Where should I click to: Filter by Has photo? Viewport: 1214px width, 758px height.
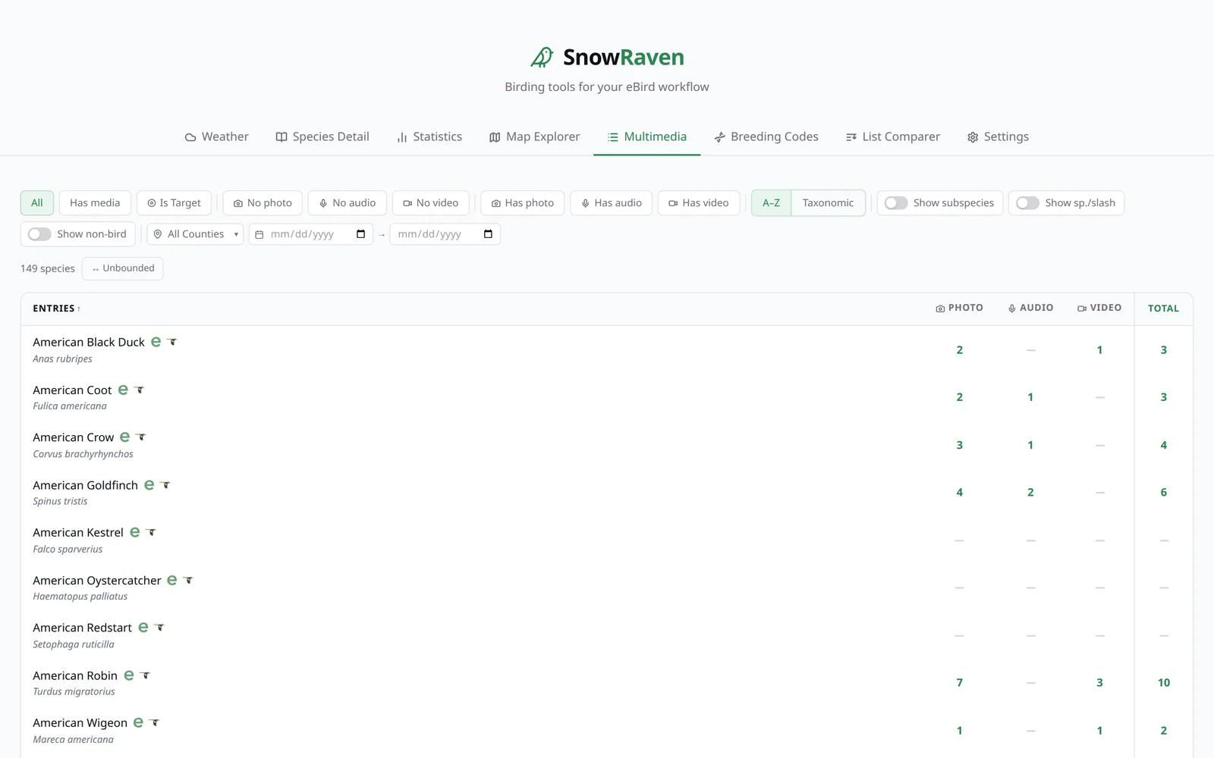point(523,203)
